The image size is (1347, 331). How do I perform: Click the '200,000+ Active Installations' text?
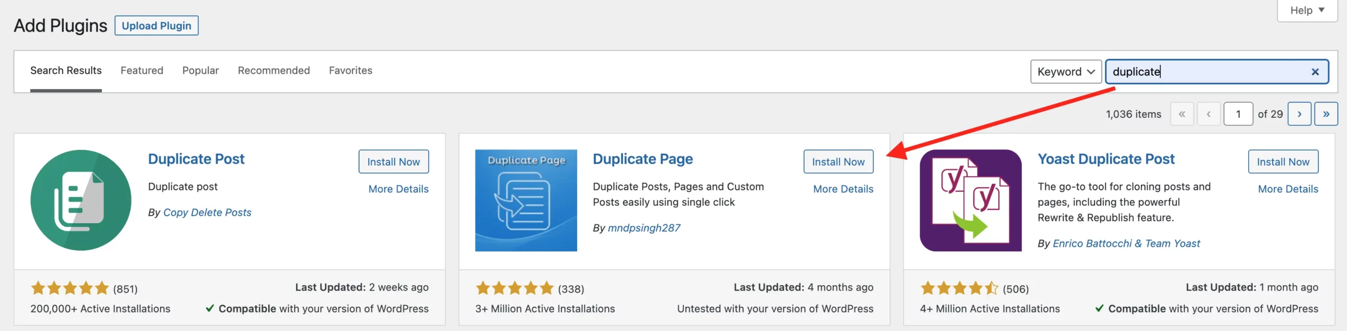(x=100, y=309)
